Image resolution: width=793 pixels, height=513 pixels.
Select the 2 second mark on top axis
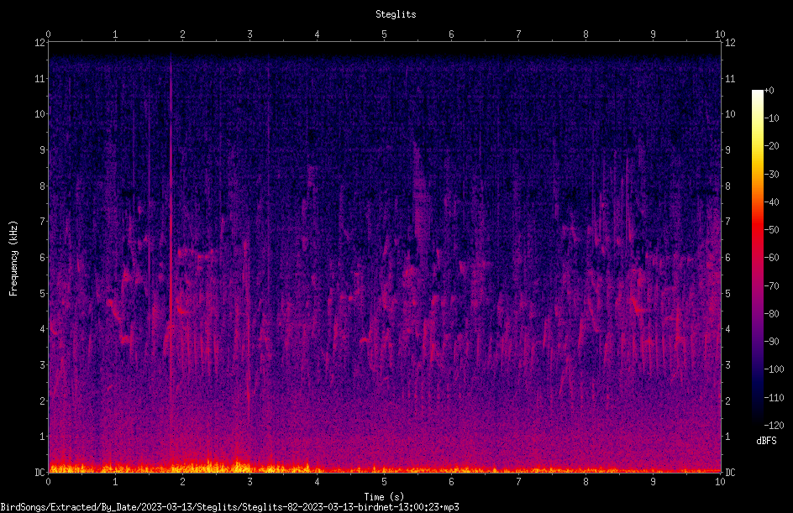(x=182, y=34)
